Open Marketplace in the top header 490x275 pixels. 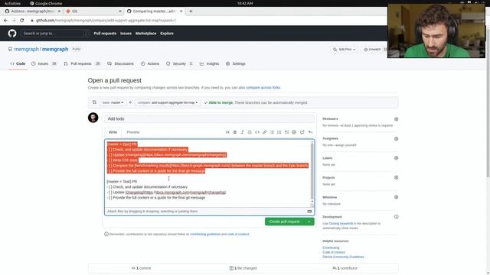pyautogui.click(x=145, y=34)
